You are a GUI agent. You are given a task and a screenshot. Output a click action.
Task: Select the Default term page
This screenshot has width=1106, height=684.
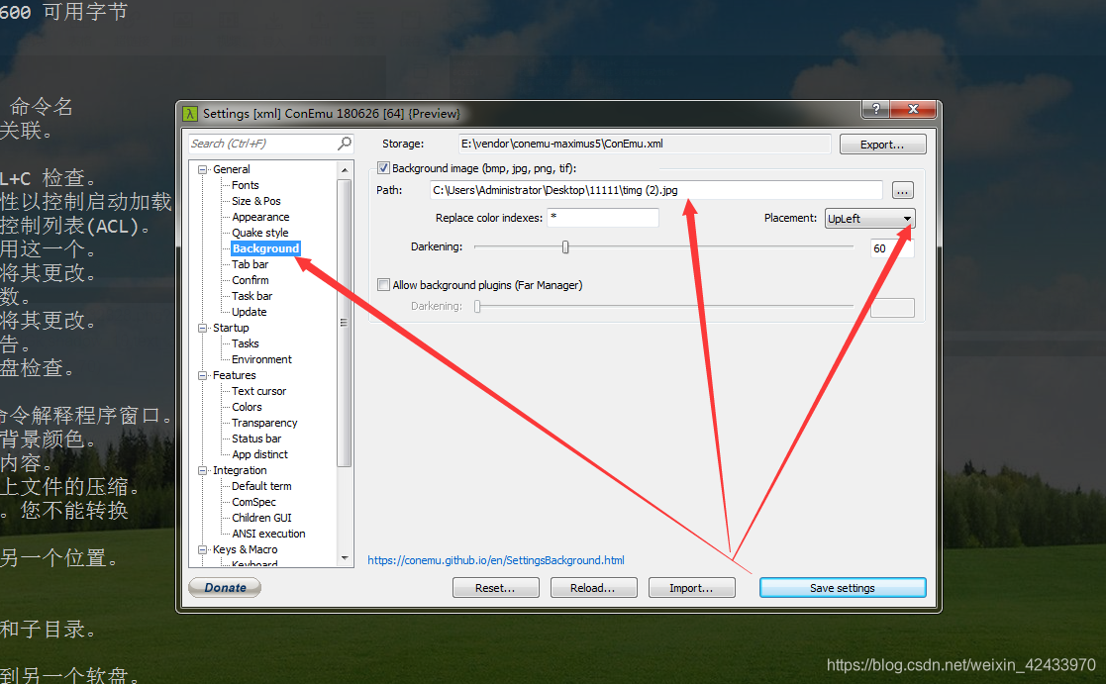point(261,486)
